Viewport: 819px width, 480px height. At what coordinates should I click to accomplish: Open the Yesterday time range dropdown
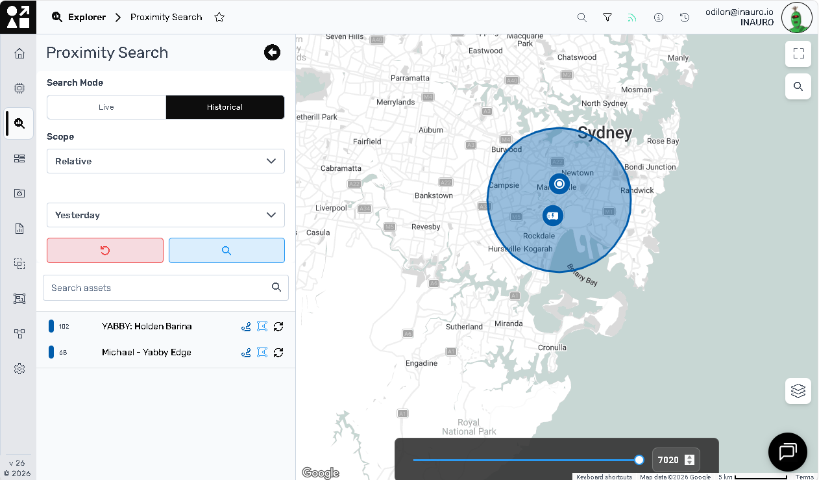click(x=165, y=215)
